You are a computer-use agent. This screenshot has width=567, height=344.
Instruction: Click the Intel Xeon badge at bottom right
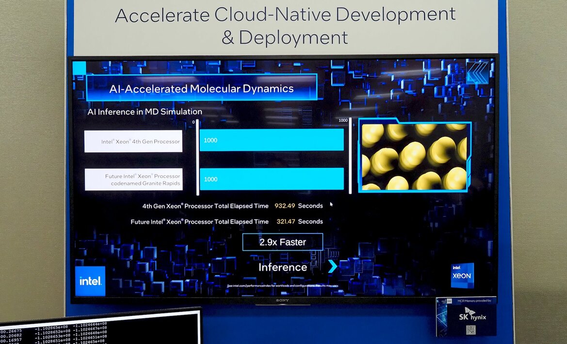click(462, 276)
